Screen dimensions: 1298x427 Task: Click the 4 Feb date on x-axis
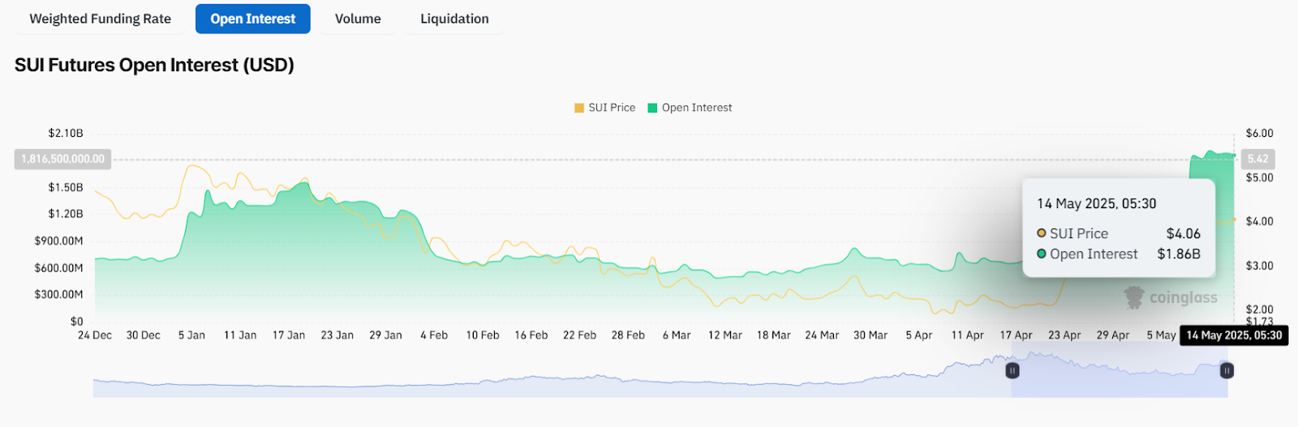(x=434, y=335)
